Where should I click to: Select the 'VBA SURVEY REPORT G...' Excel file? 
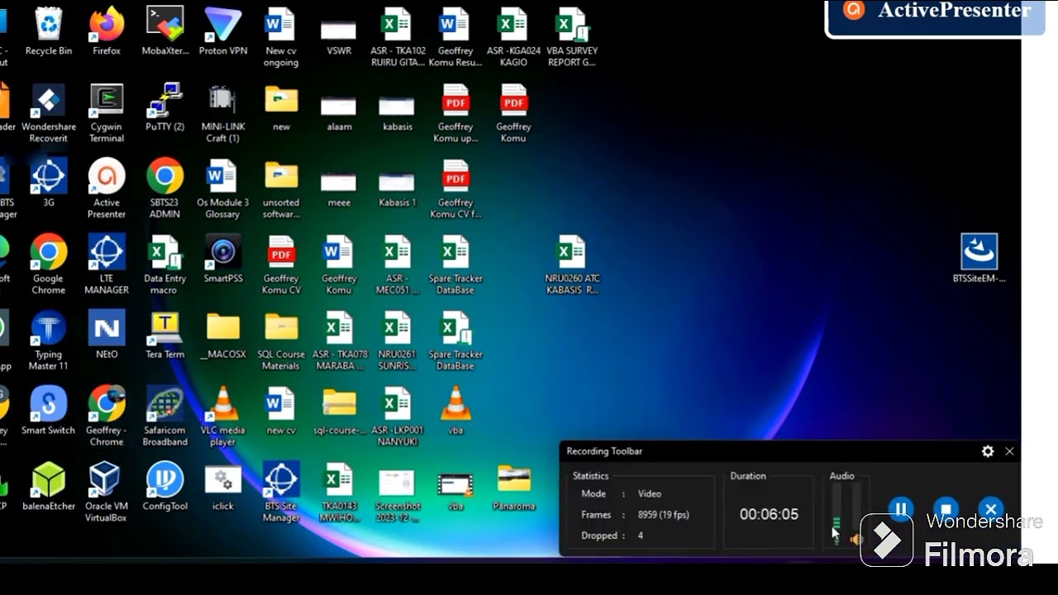point(572,38)
